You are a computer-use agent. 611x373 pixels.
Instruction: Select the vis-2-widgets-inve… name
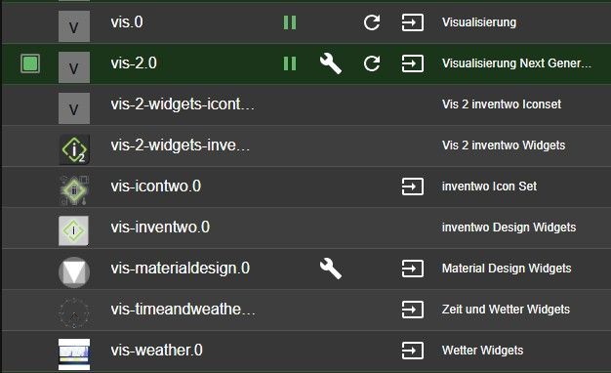pos(180,145)
